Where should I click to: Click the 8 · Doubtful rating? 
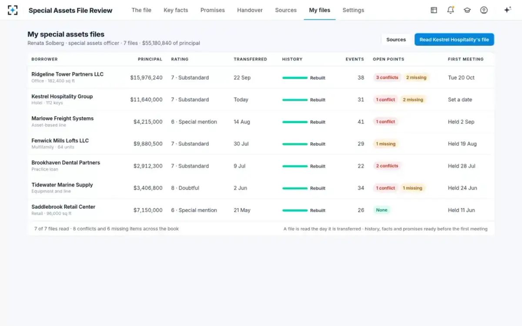(x=185, y=188)
